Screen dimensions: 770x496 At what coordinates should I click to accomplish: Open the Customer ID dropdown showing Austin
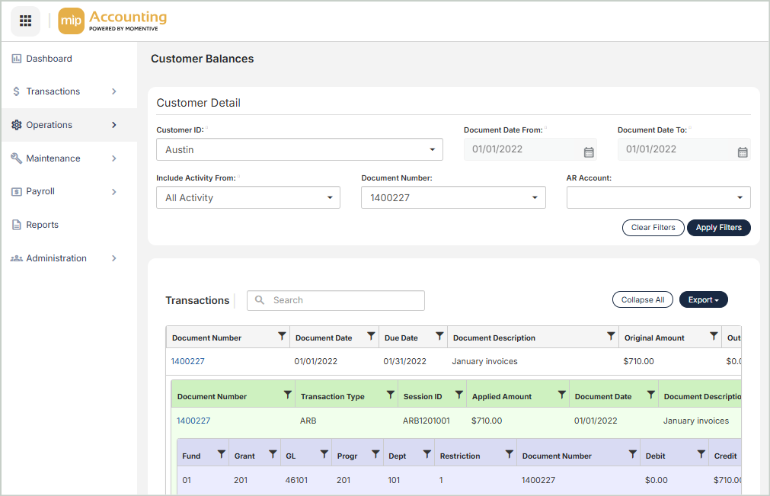[299, 150]
